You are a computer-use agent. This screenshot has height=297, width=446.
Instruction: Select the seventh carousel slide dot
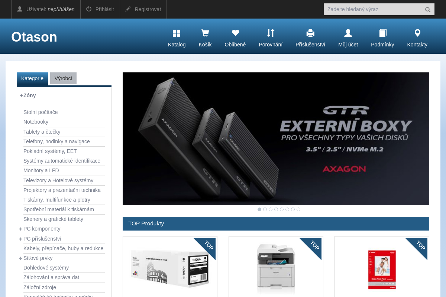coord(293,209)
